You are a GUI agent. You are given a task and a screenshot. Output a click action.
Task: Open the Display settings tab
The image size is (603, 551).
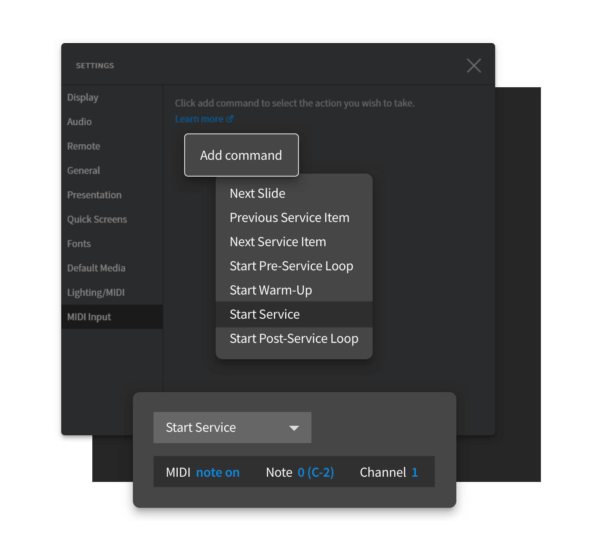(112, 97)
